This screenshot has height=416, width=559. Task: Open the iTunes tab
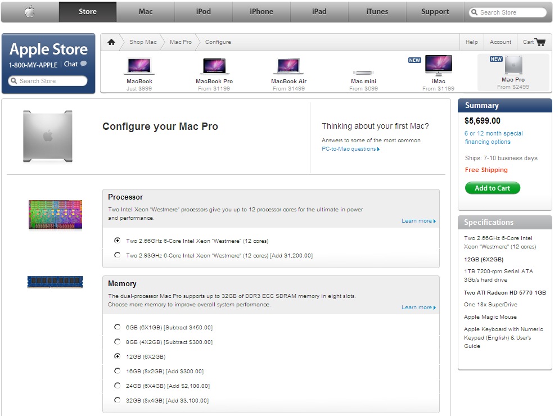(x=377, y=12)
